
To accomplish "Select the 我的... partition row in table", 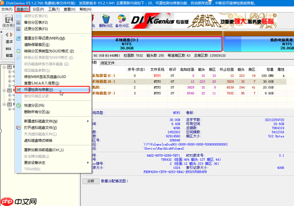I will pyautogui.click(x=189, y=88).
